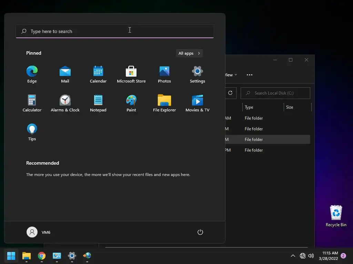Select the File folder row ending with PM
This screenshot has width=353, height=264.
point(268,150)
